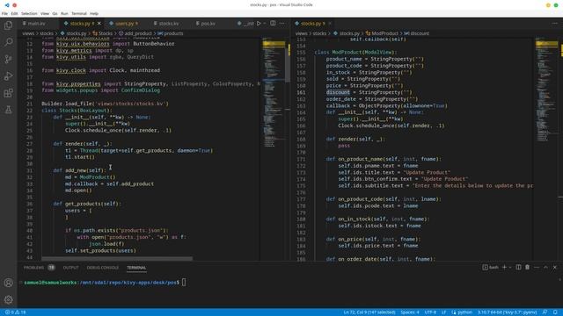Select Python interpreter 3.10.7 64-bit

click(507, 312)
